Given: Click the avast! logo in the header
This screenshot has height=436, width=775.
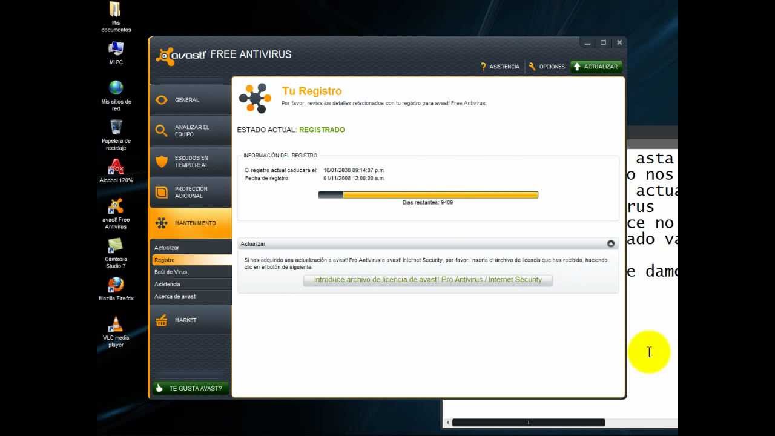Looking at the screenshot, I should pos(181,55).
